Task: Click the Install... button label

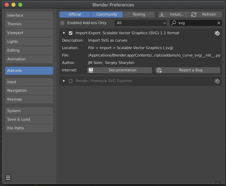Action: [177, 15]
